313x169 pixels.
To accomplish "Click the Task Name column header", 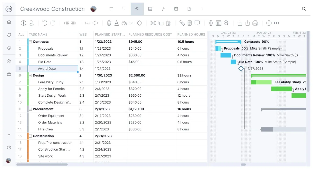I will pyautogui.click(x=38, y=35).
